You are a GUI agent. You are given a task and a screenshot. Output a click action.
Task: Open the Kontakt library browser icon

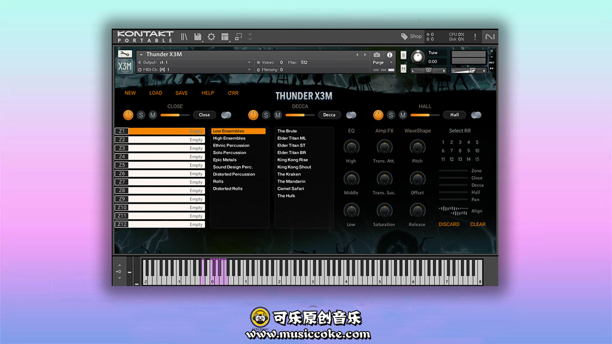click(184, 36)
